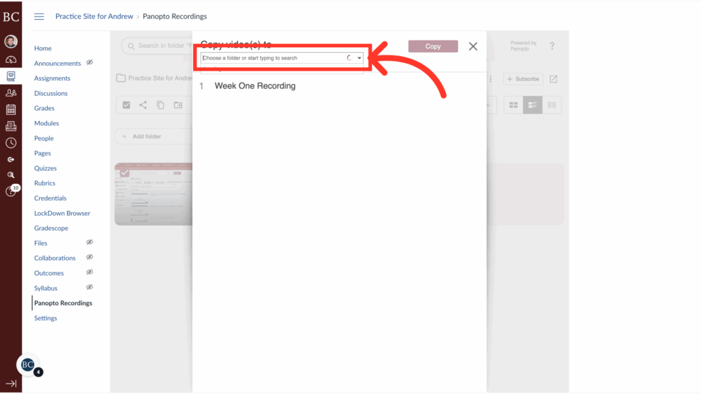This screenshot has width=701, height=394.
Task: Open the global navigation hamburger menu
Action: 39,16
